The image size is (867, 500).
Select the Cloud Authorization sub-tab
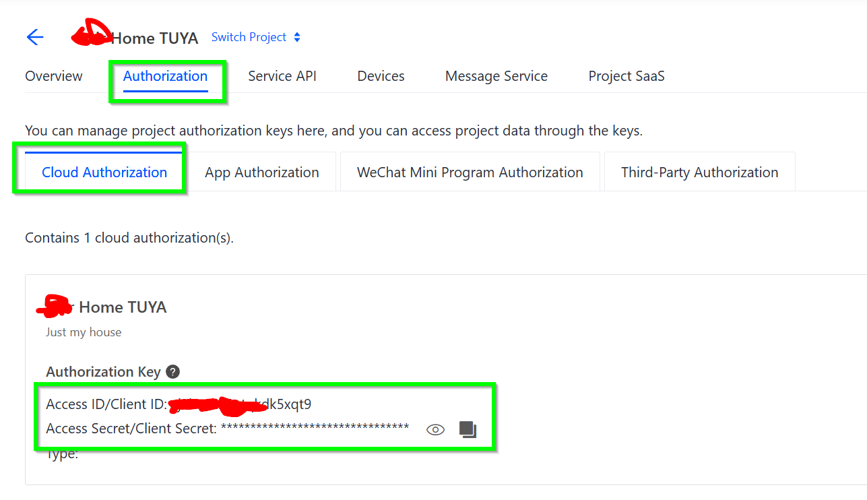point(104,172)
